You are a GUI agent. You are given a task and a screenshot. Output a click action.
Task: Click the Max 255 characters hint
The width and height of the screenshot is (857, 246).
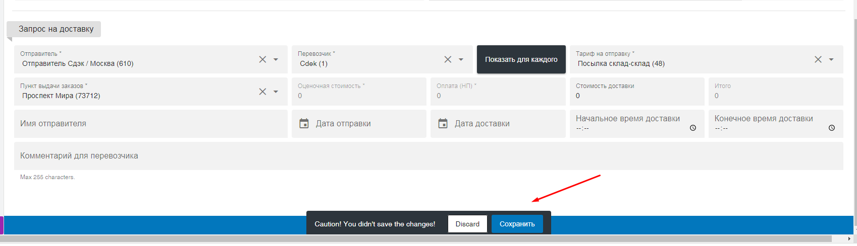47,177
